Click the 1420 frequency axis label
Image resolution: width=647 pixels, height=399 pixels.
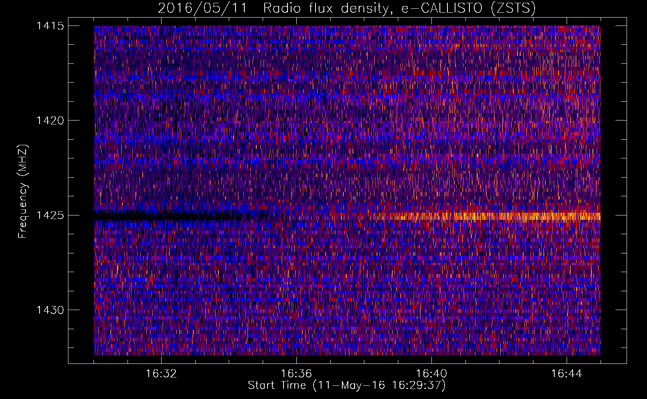tap(50, 120)
